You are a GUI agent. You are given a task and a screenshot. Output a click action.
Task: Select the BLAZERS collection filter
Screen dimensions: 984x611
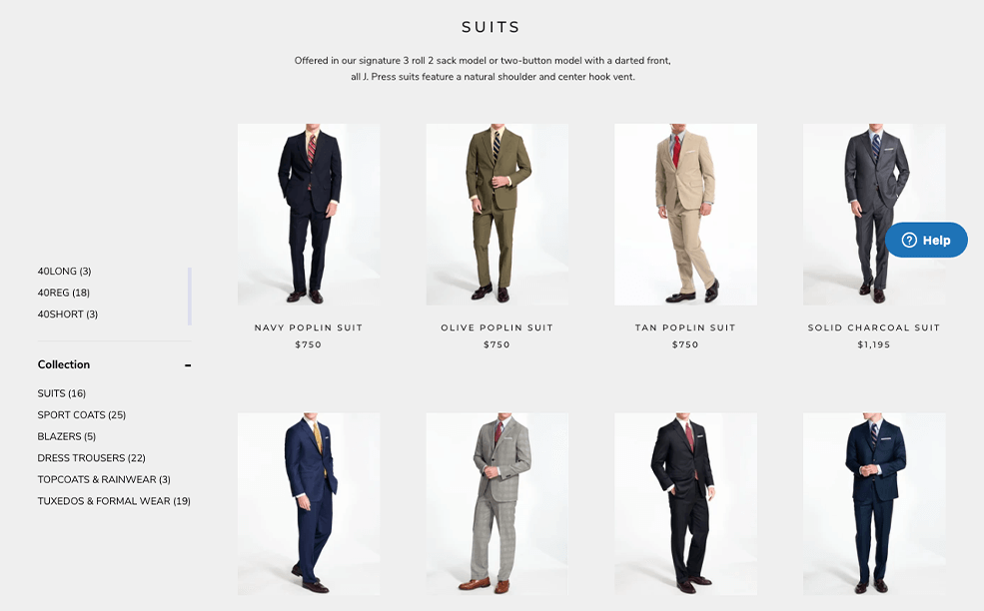(67, 436)
